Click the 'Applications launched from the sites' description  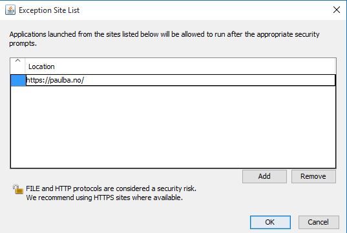click(x=164, y=34)
